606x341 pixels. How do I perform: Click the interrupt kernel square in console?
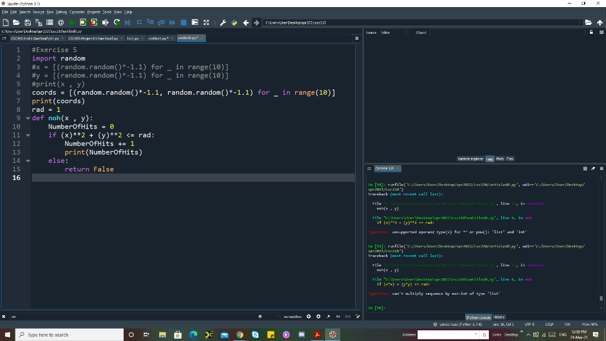coord(584,169)
